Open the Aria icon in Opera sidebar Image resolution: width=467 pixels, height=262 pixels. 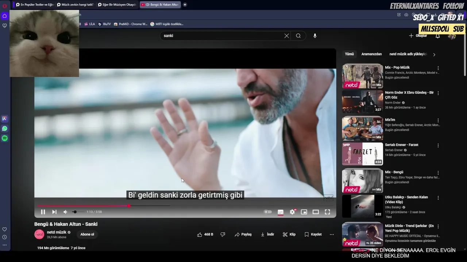click(5, 119)
